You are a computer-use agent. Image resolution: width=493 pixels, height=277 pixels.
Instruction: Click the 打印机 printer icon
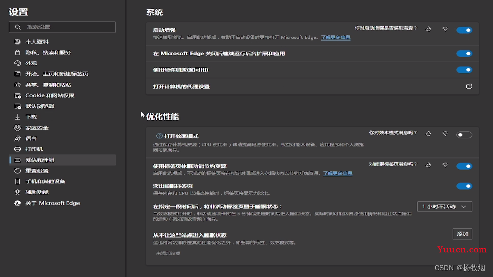(x=18, y=149)
